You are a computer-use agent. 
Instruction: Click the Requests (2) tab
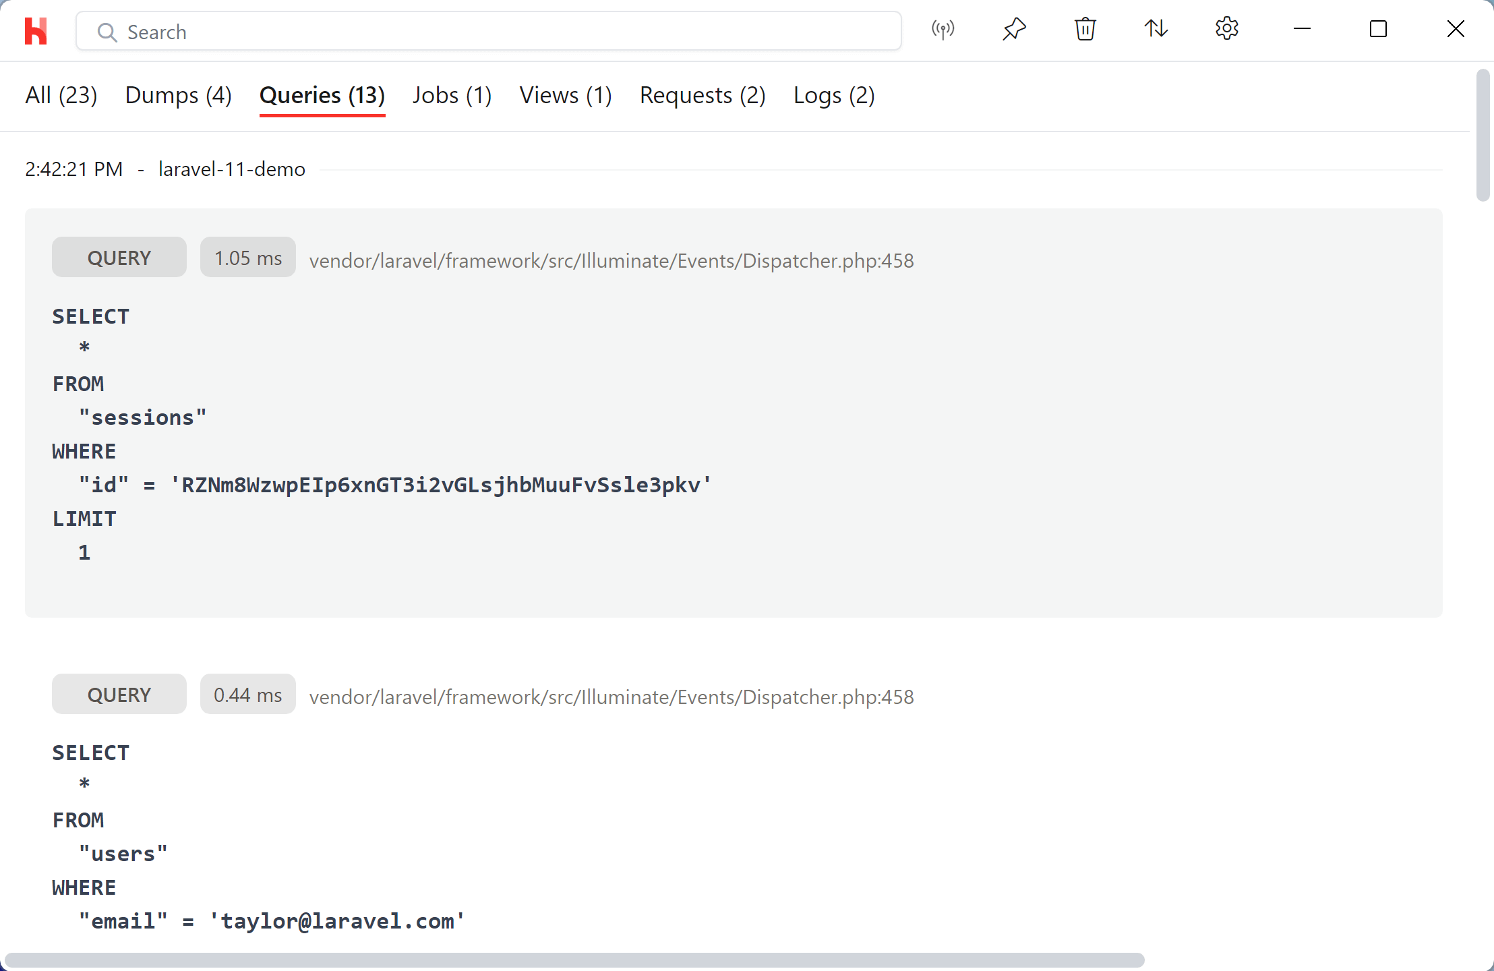click(701, 94)
